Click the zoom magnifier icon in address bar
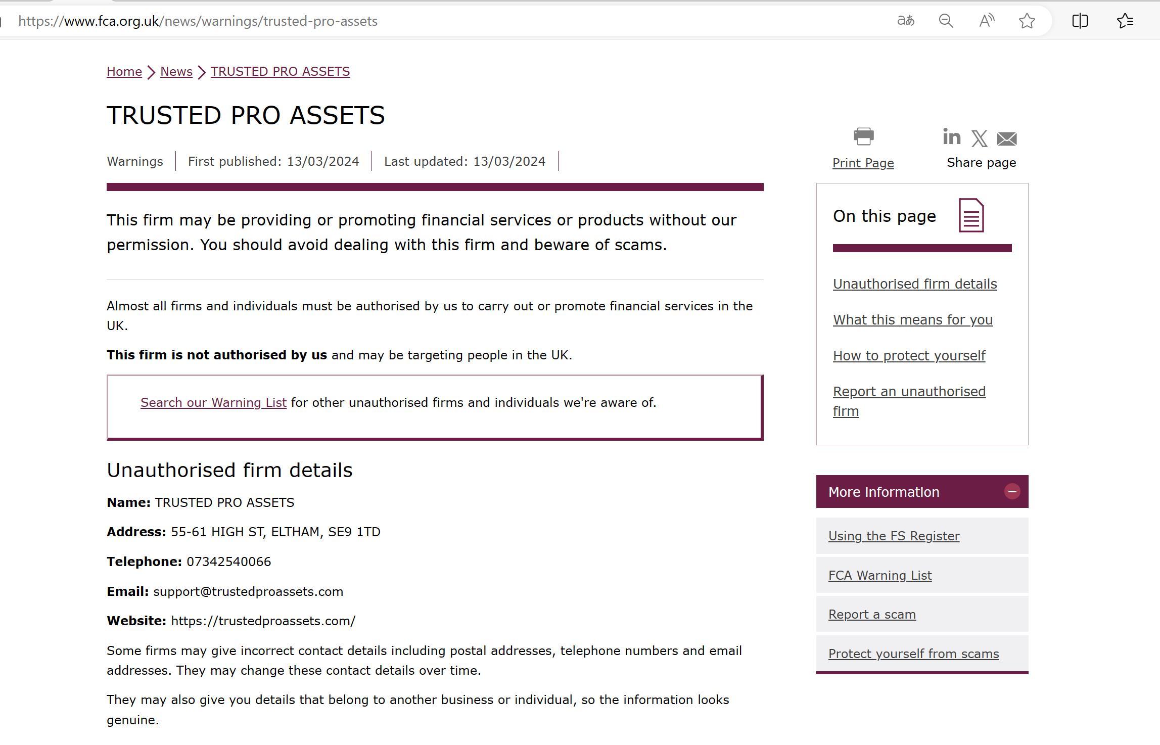The height and width of the screenshot is (745, 1160). point(946,21)
